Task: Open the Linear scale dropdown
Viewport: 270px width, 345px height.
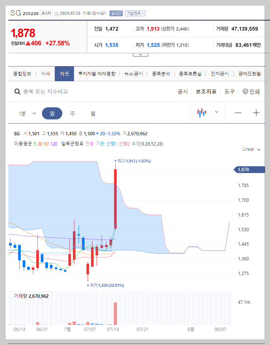Action: (251, 149)
